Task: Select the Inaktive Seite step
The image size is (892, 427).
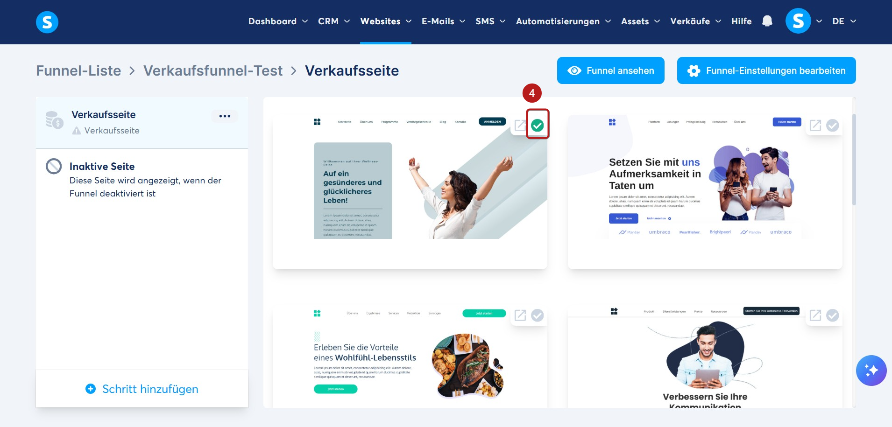Action: tap(142, 180)
